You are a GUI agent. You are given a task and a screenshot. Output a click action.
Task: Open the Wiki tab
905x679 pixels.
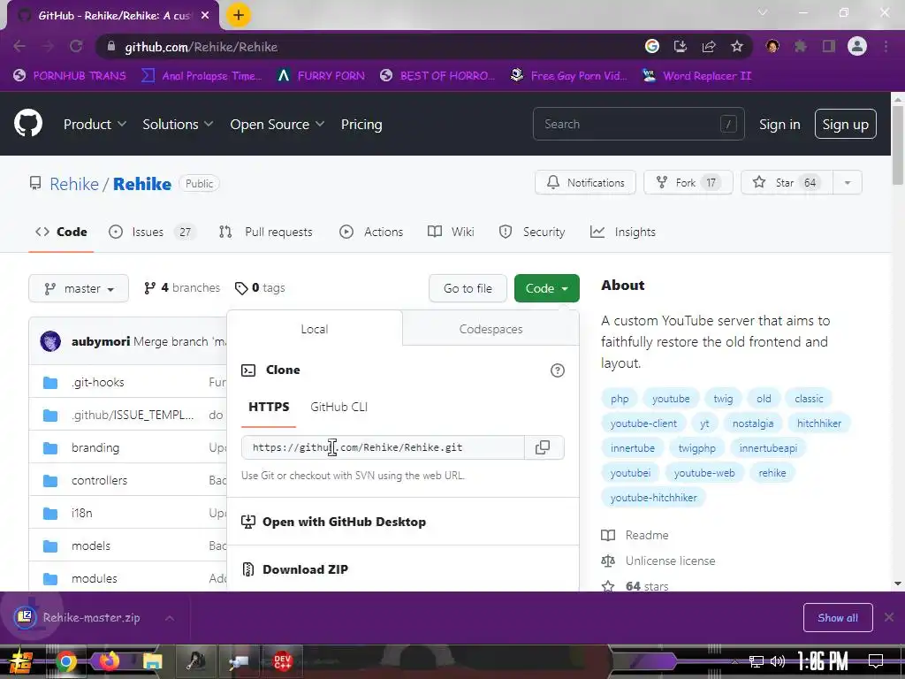click(451, 233)
